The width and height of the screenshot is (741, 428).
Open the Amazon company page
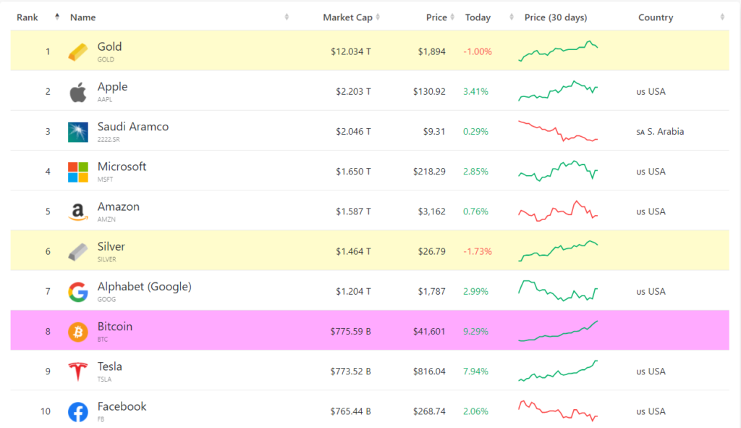click(119, 206)
